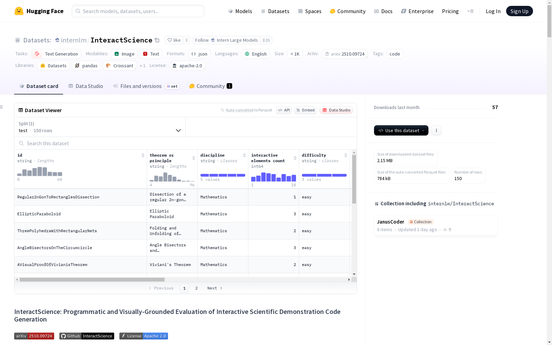552x345 pixels.
Task: Click the dataset viewer vertical scrollbar
Action: coord(354,179)
